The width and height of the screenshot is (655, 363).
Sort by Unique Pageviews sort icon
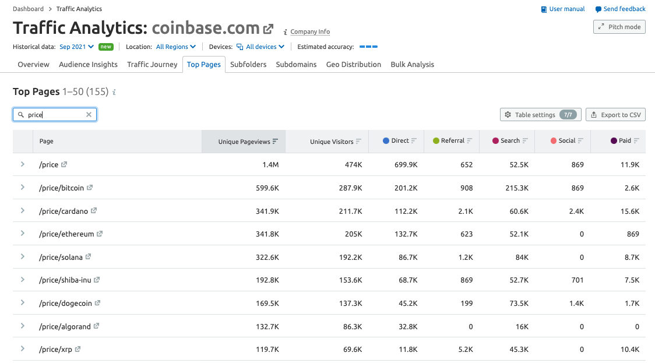point(275,142)
